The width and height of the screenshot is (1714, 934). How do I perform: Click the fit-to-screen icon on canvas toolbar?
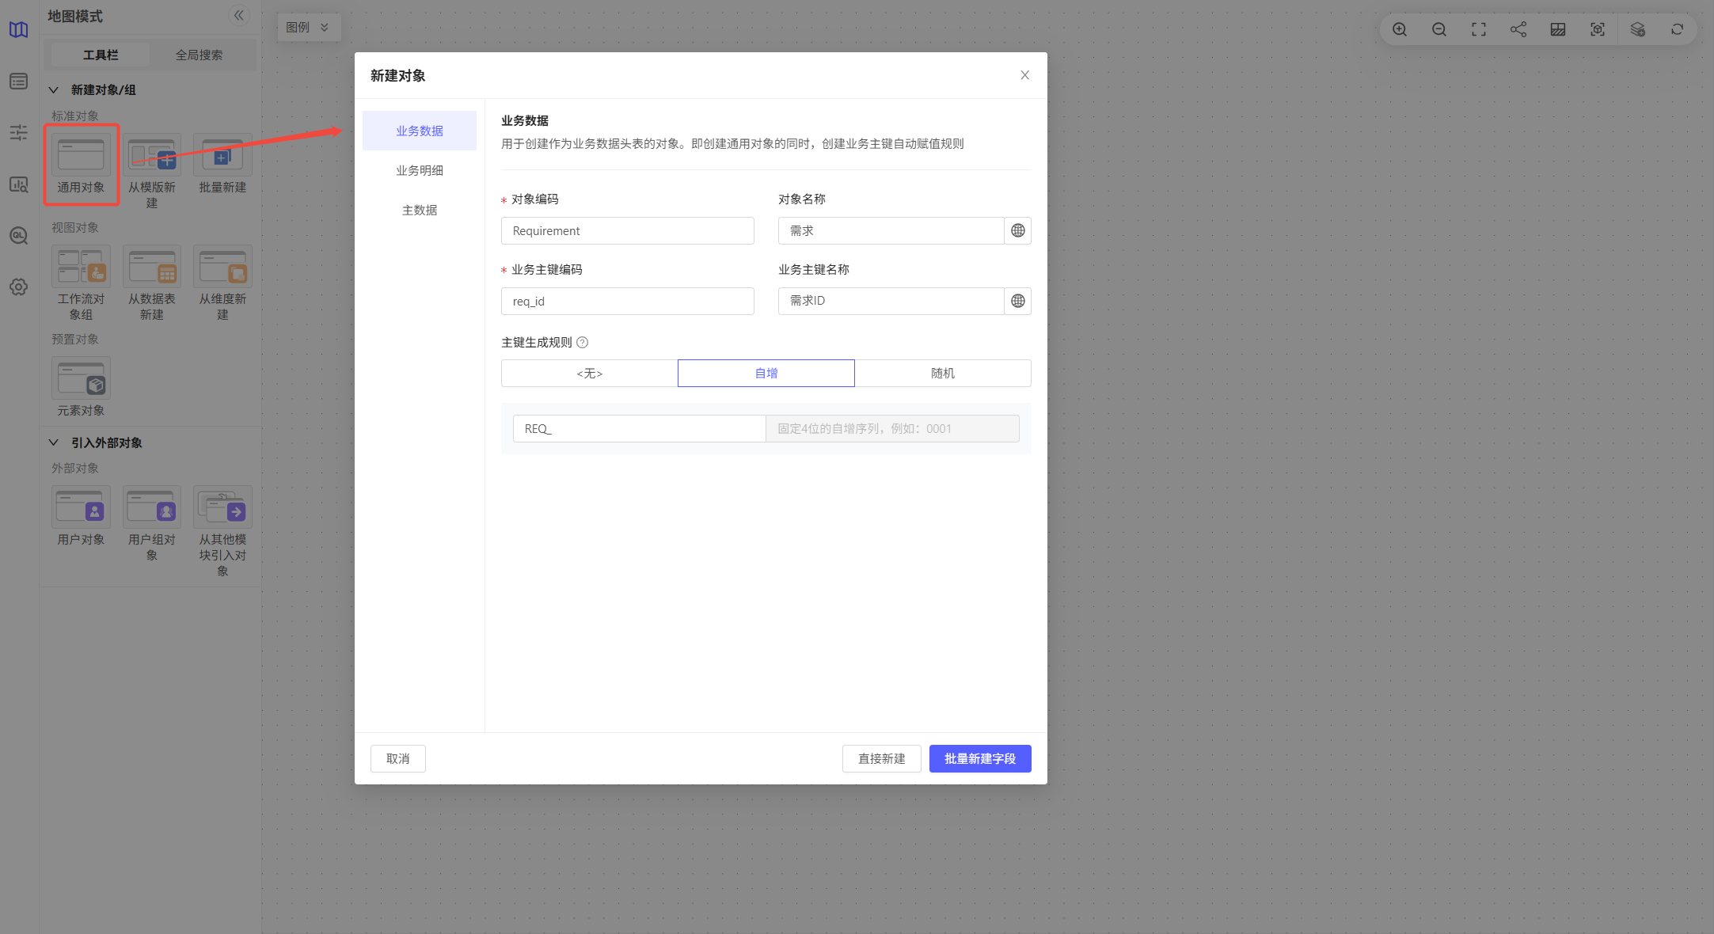(x=1479, y=29)
